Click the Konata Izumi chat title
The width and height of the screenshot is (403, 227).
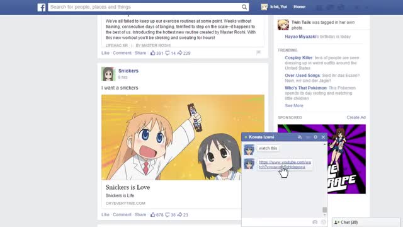coord(261,137)
